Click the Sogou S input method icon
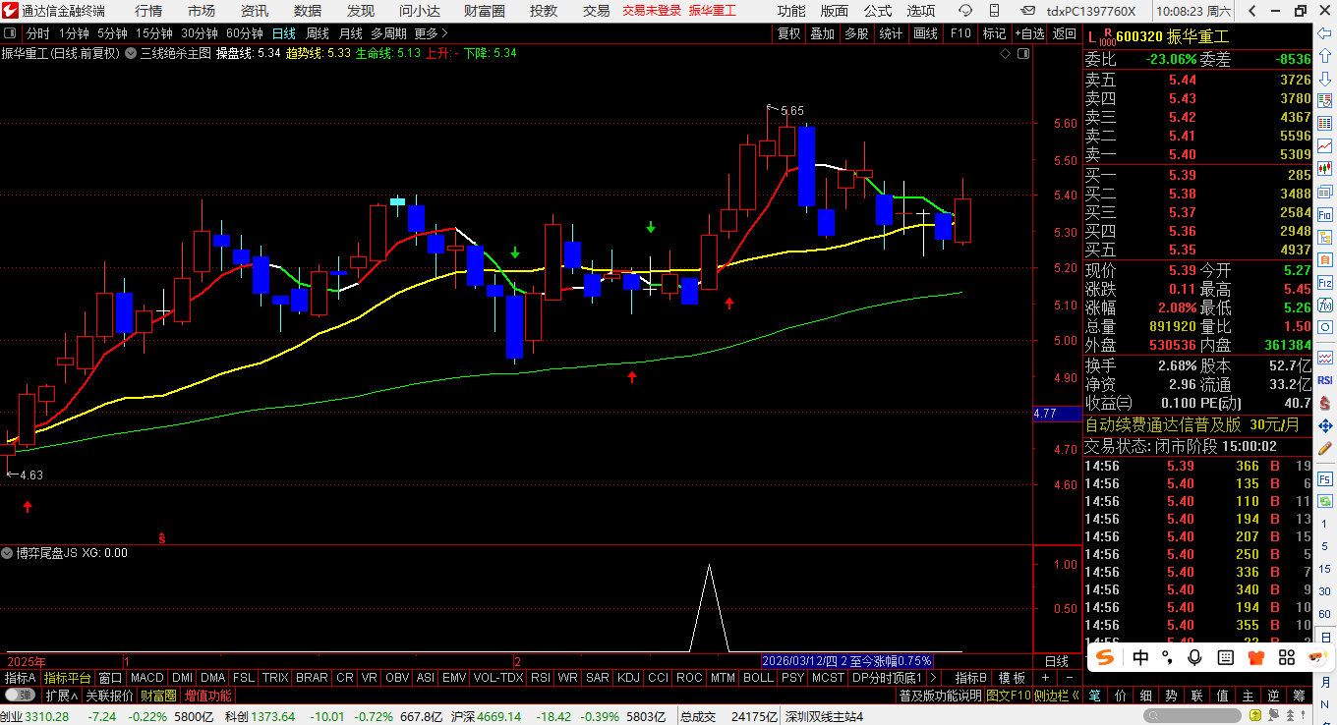 (x=1107, y=656)
